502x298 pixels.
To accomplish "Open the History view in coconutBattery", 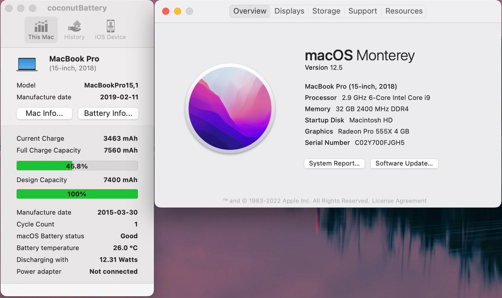I will 74,29.
